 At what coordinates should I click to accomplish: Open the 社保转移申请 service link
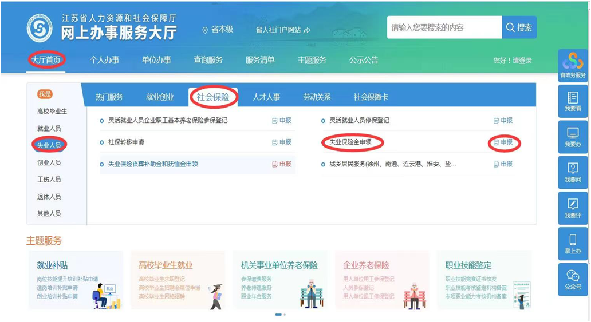(x=126, y=142)
